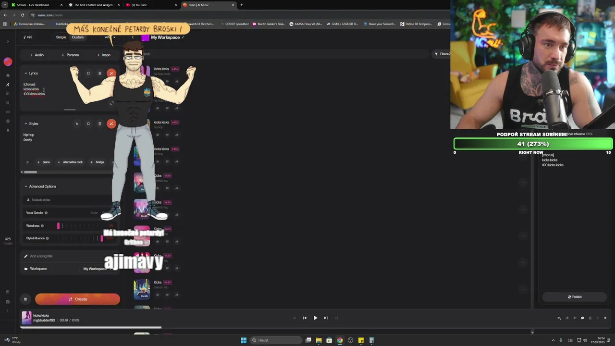Open the Kicks song with 0:46 thumbnail

coord(142,290)
